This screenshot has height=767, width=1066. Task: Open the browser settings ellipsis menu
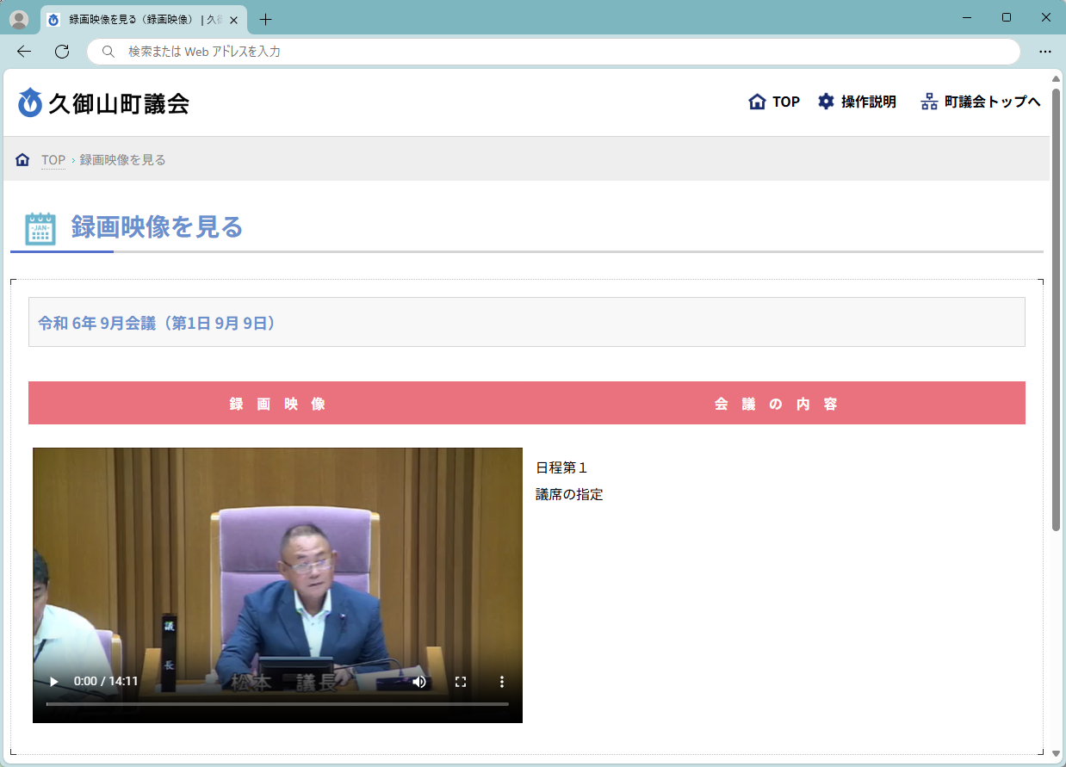(x=1045, y=52)
